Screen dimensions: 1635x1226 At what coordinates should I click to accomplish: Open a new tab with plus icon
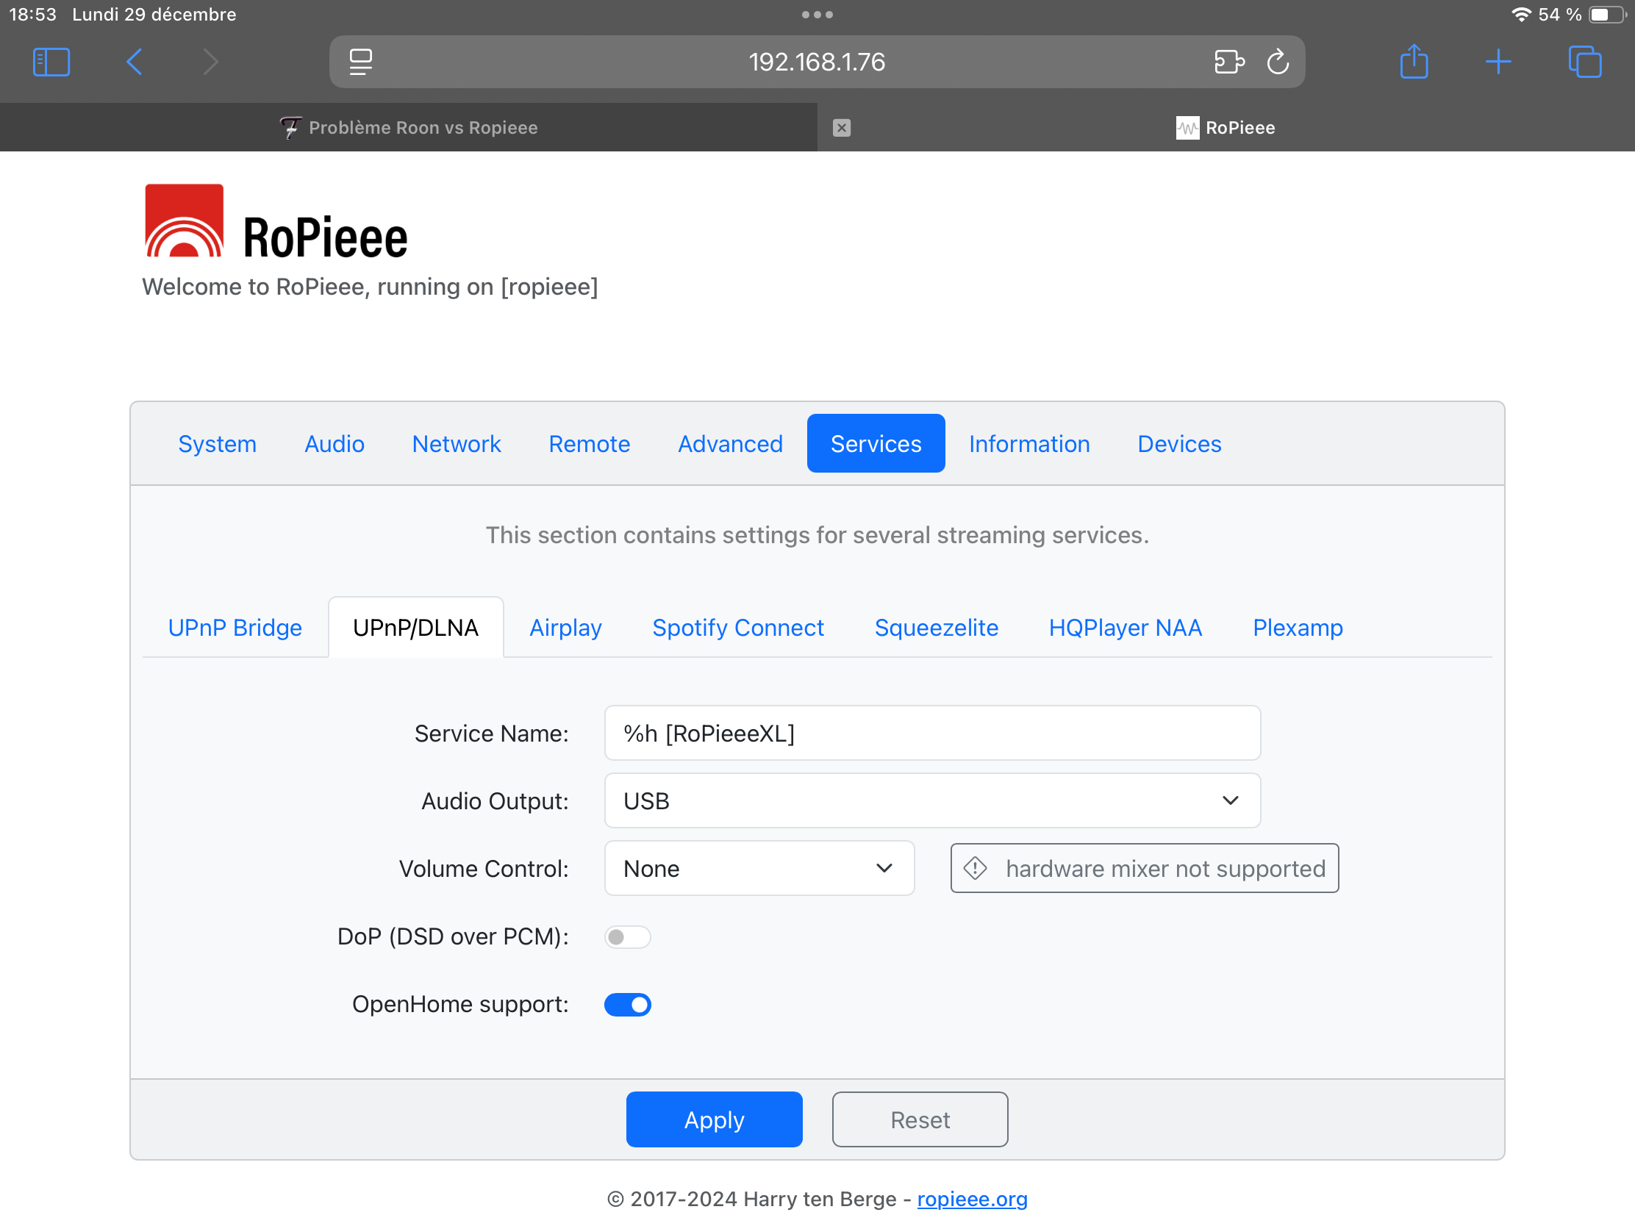(1498, 61)
